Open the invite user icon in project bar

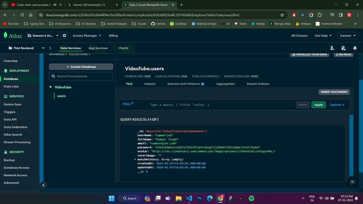[332, 48]
